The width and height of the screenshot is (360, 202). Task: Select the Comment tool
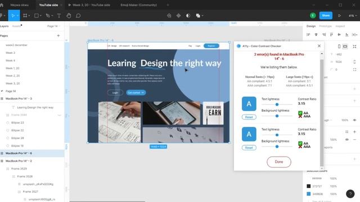tap(78, 16)
